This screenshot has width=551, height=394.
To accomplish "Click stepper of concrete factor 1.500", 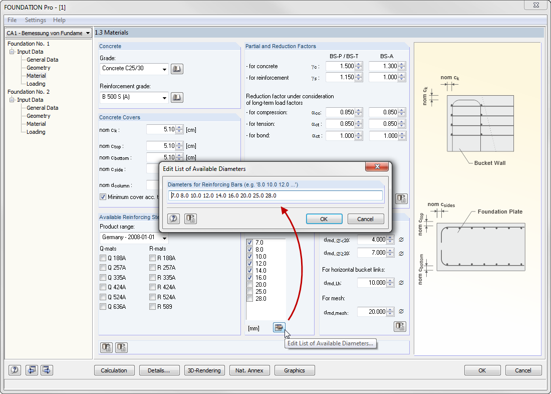I will 359,66.
